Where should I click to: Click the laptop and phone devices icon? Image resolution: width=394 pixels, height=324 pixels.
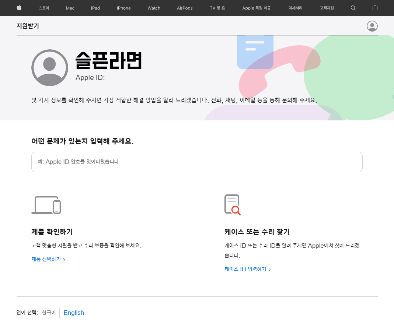point(46,205)
